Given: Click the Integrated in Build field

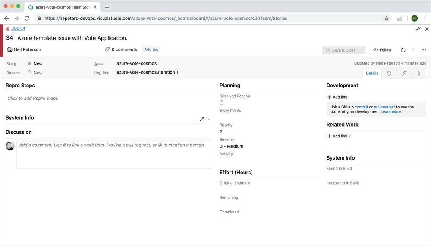Looking at the screenshot, I should pos(376,190).
